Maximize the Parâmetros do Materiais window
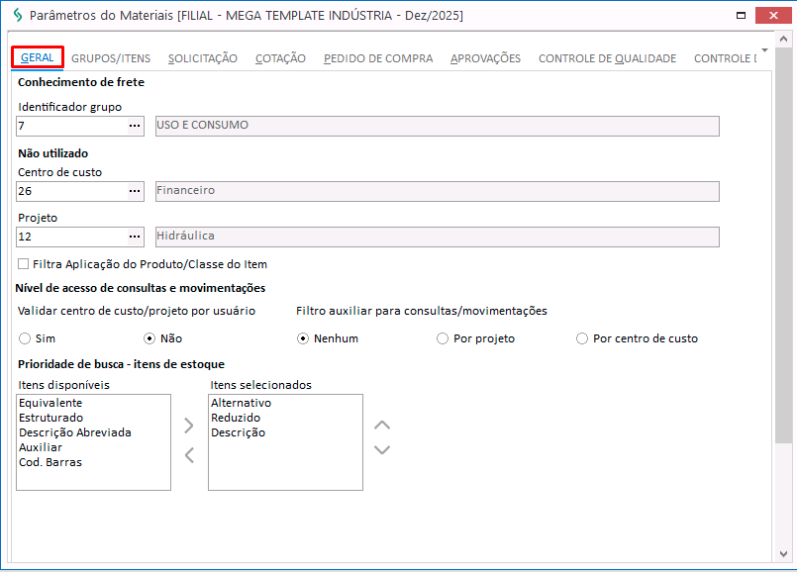Screen dimensions: 797x572 tap(742, 15)
